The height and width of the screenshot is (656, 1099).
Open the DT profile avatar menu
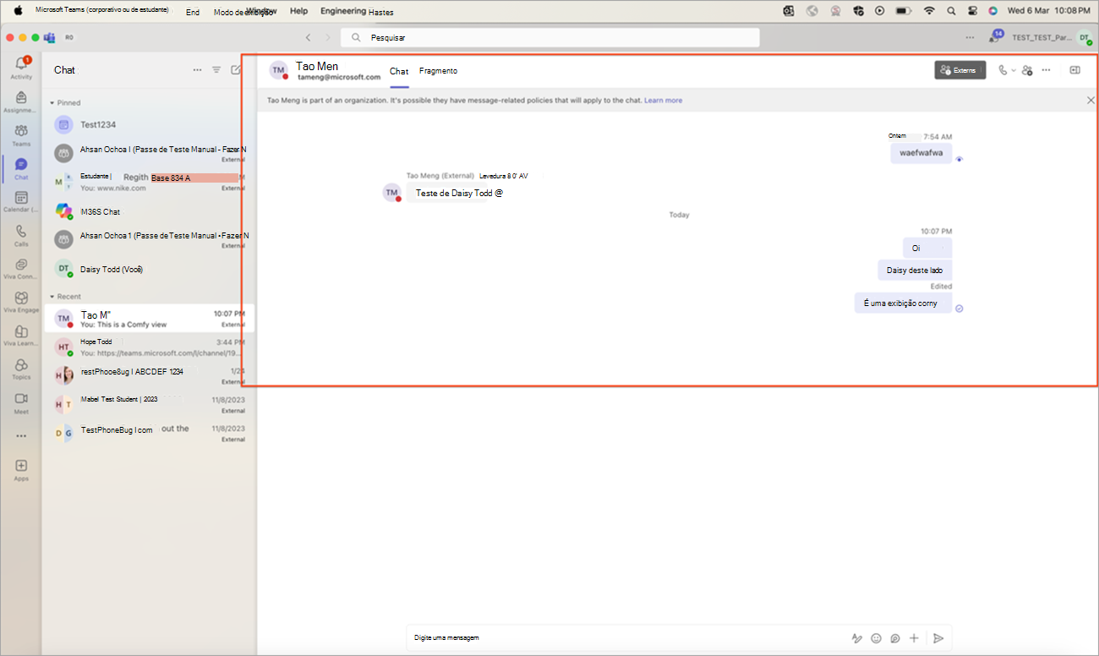click(x=1084, y=37)
